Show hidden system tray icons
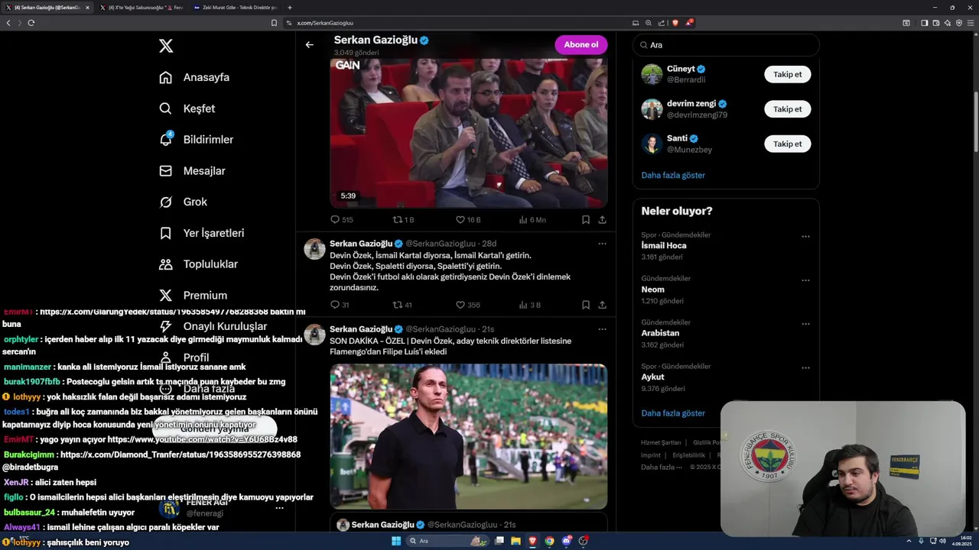This screenshot has height=550, width=979. tap(910, 541)
